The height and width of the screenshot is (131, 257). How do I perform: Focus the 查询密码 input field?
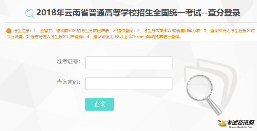128,84
